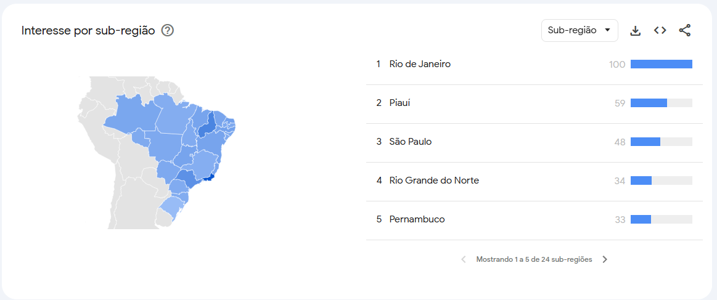Click the help question mark icon
Viewport: 717px width, 300px height.
point(167,30)
